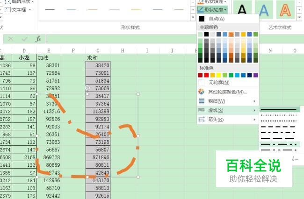
Task: Click the arrows icon beside 箭头
Action: [202, 120]
